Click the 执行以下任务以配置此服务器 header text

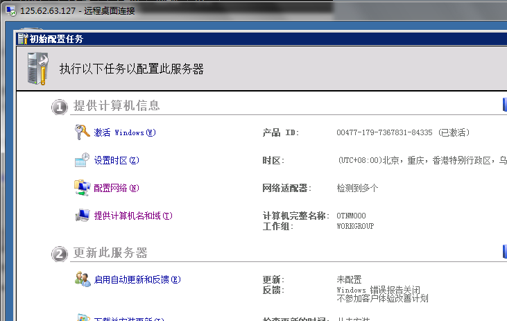[x=132, y=69]
